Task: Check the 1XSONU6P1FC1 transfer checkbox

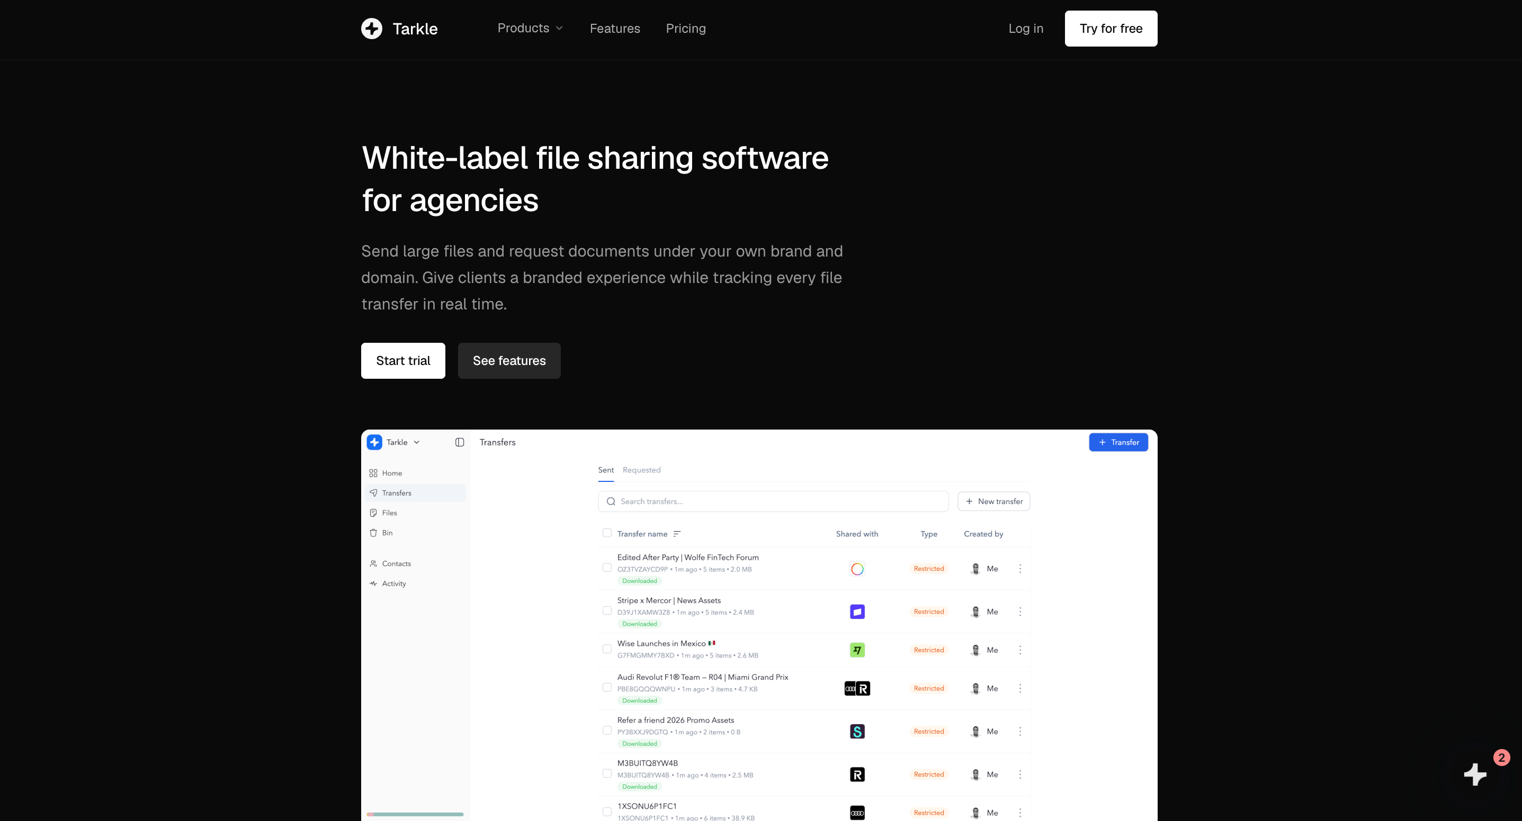Action: tap(607, 811)
